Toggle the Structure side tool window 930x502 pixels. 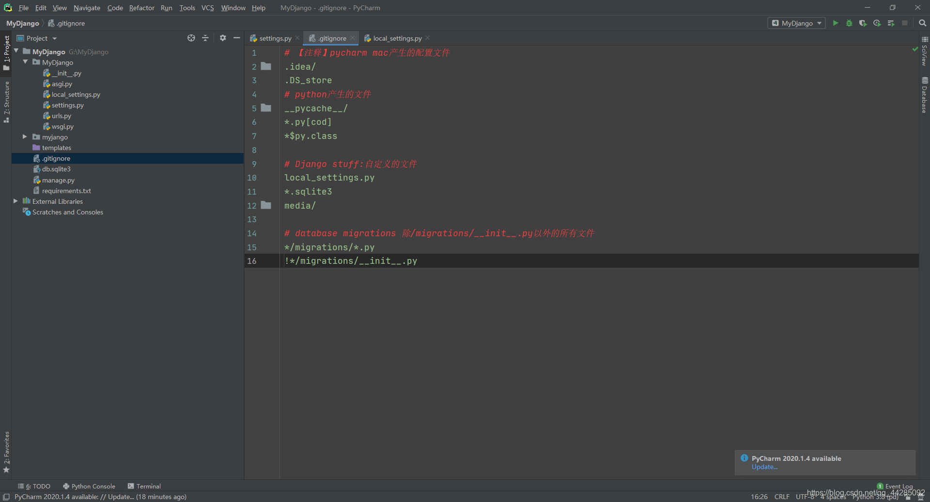tap(6, 102)
